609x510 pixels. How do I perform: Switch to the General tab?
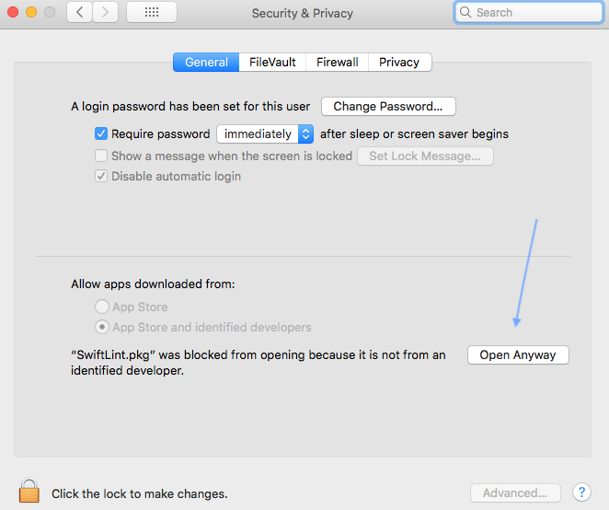(206, 63)
